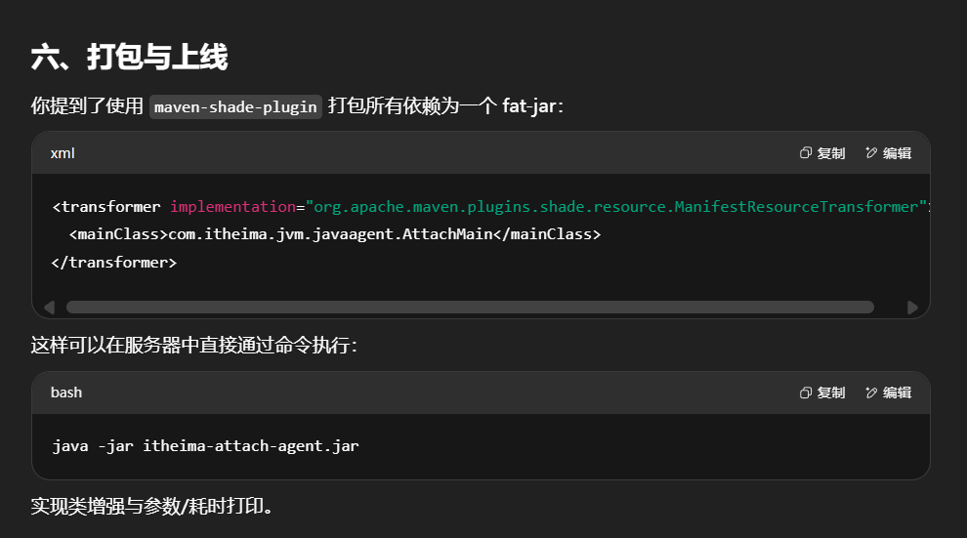Click the sentence 这样可以在服务器中直接通过命令执行
The width and height of the screenshot is (967, 538).
[193, 346]
